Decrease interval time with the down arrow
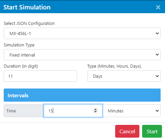This screenshot has width=165, height=139. (95, 112)
